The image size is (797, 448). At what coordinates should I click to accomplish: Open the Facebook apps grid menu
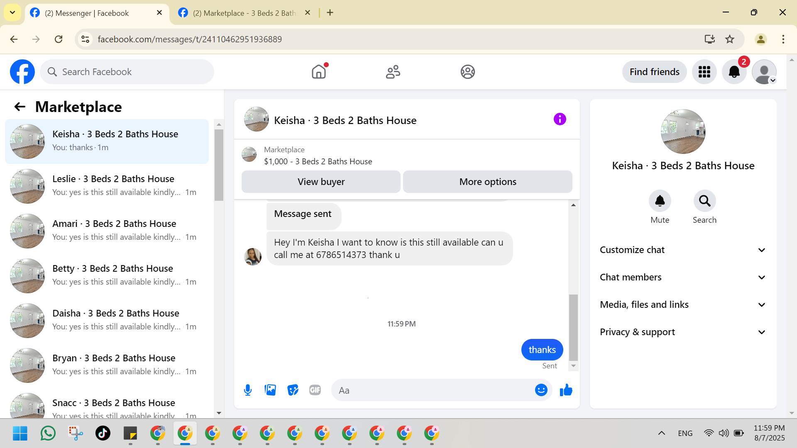point(704,72)
